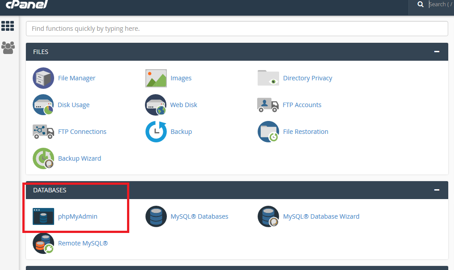Screen dimensions: 454x270
Task: Open User Manager in left sidebar
Action: tap(8, 47)
